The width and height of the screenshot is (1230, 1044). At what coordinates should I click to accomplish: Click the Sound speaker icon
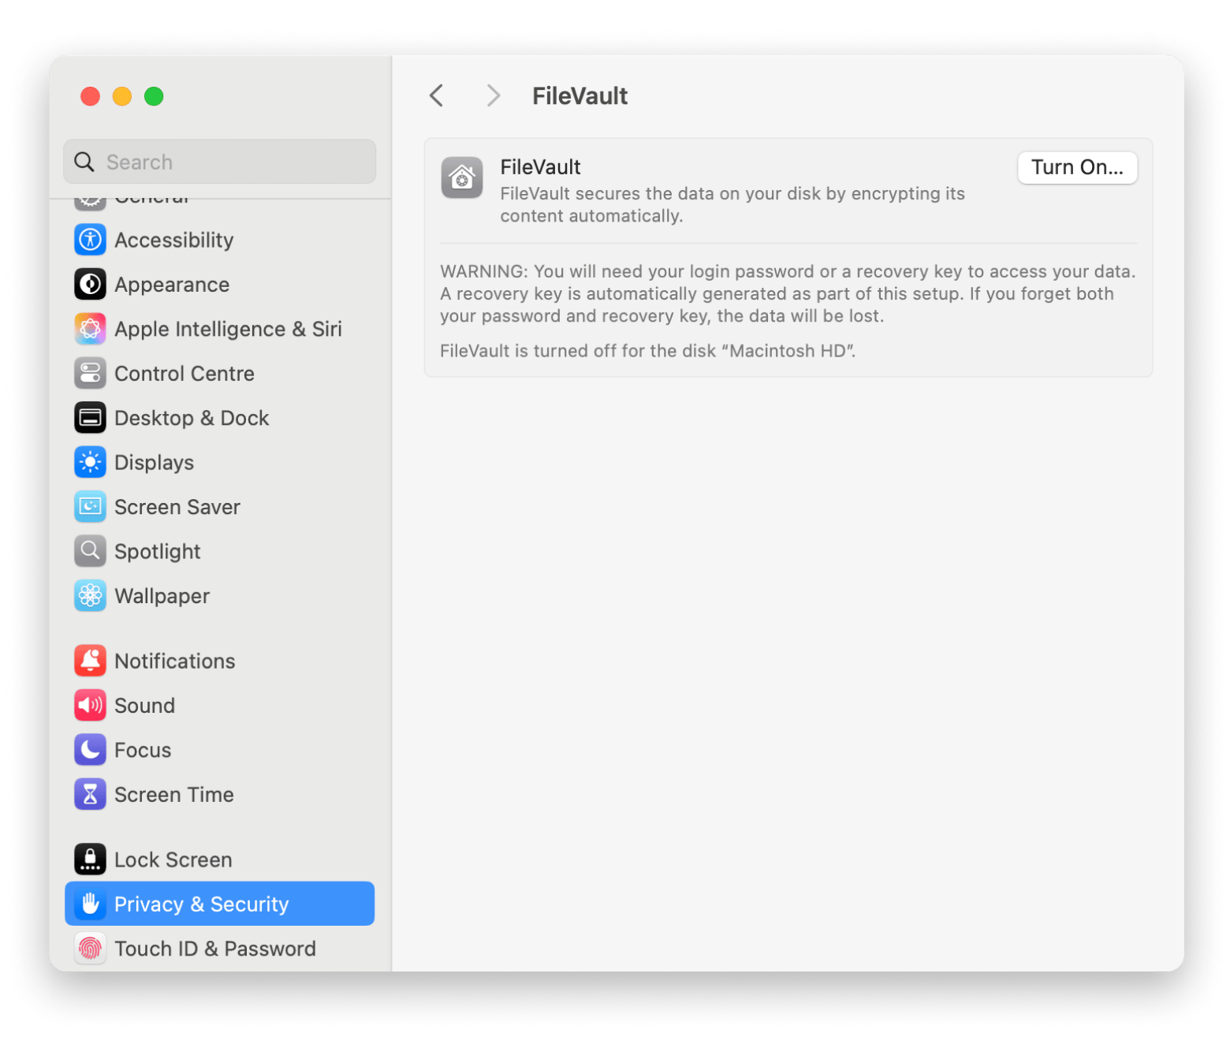(x=90, y=706)
